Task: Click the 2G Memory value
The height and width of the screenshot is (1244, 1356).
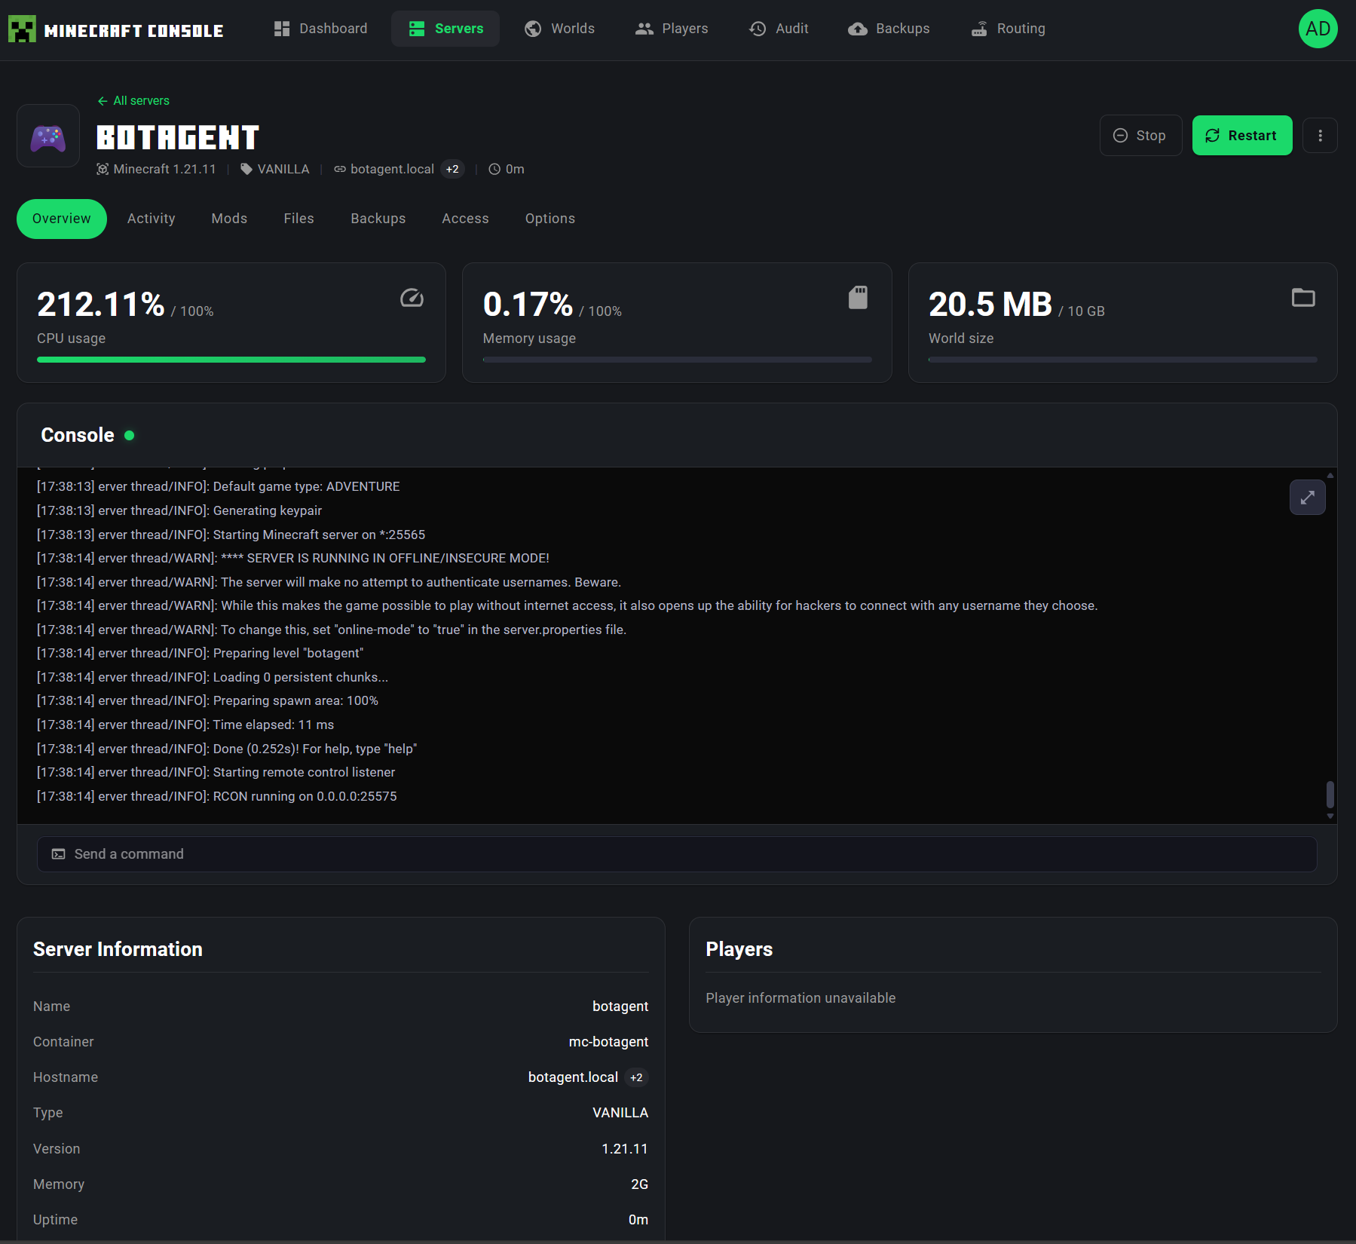Action: tap(639, 1184)
